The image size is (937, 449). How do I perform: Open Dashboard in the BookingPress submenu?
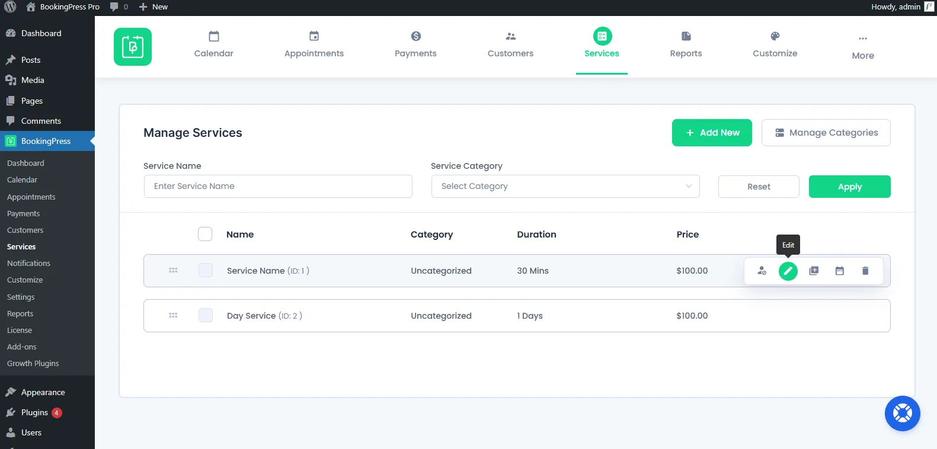click(x=25, y=163)
